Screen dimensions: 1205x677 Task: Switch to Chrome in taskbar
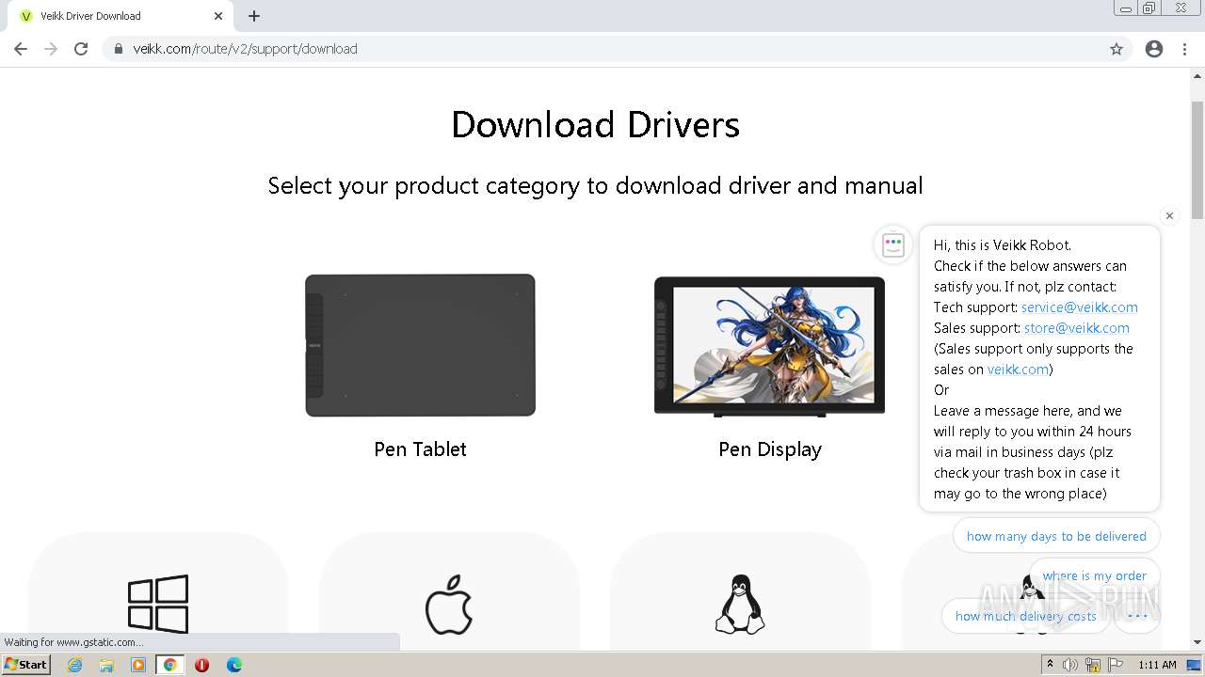169,665
